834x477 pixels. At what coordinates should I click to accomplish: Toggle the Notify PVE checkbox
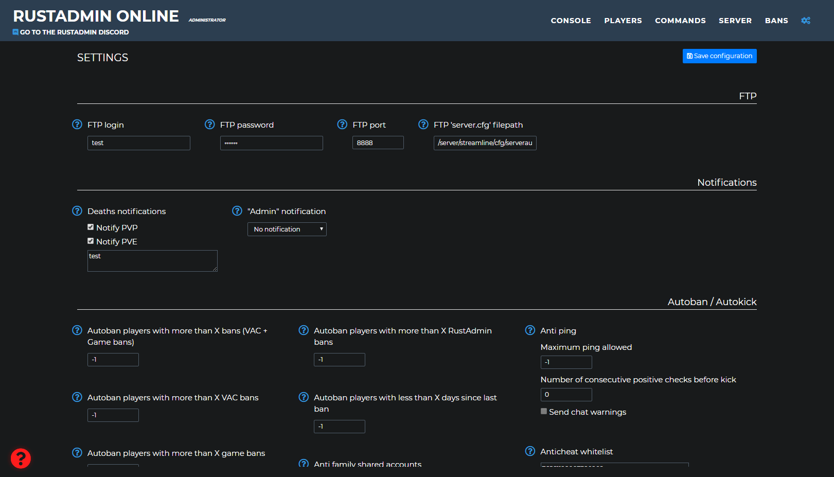(x=91, y=241)
